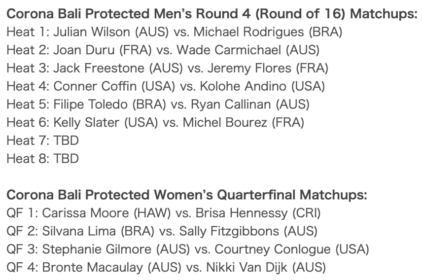
Task: Select Heat 1 Julian Wilson line
Action: tap(175, 32)
